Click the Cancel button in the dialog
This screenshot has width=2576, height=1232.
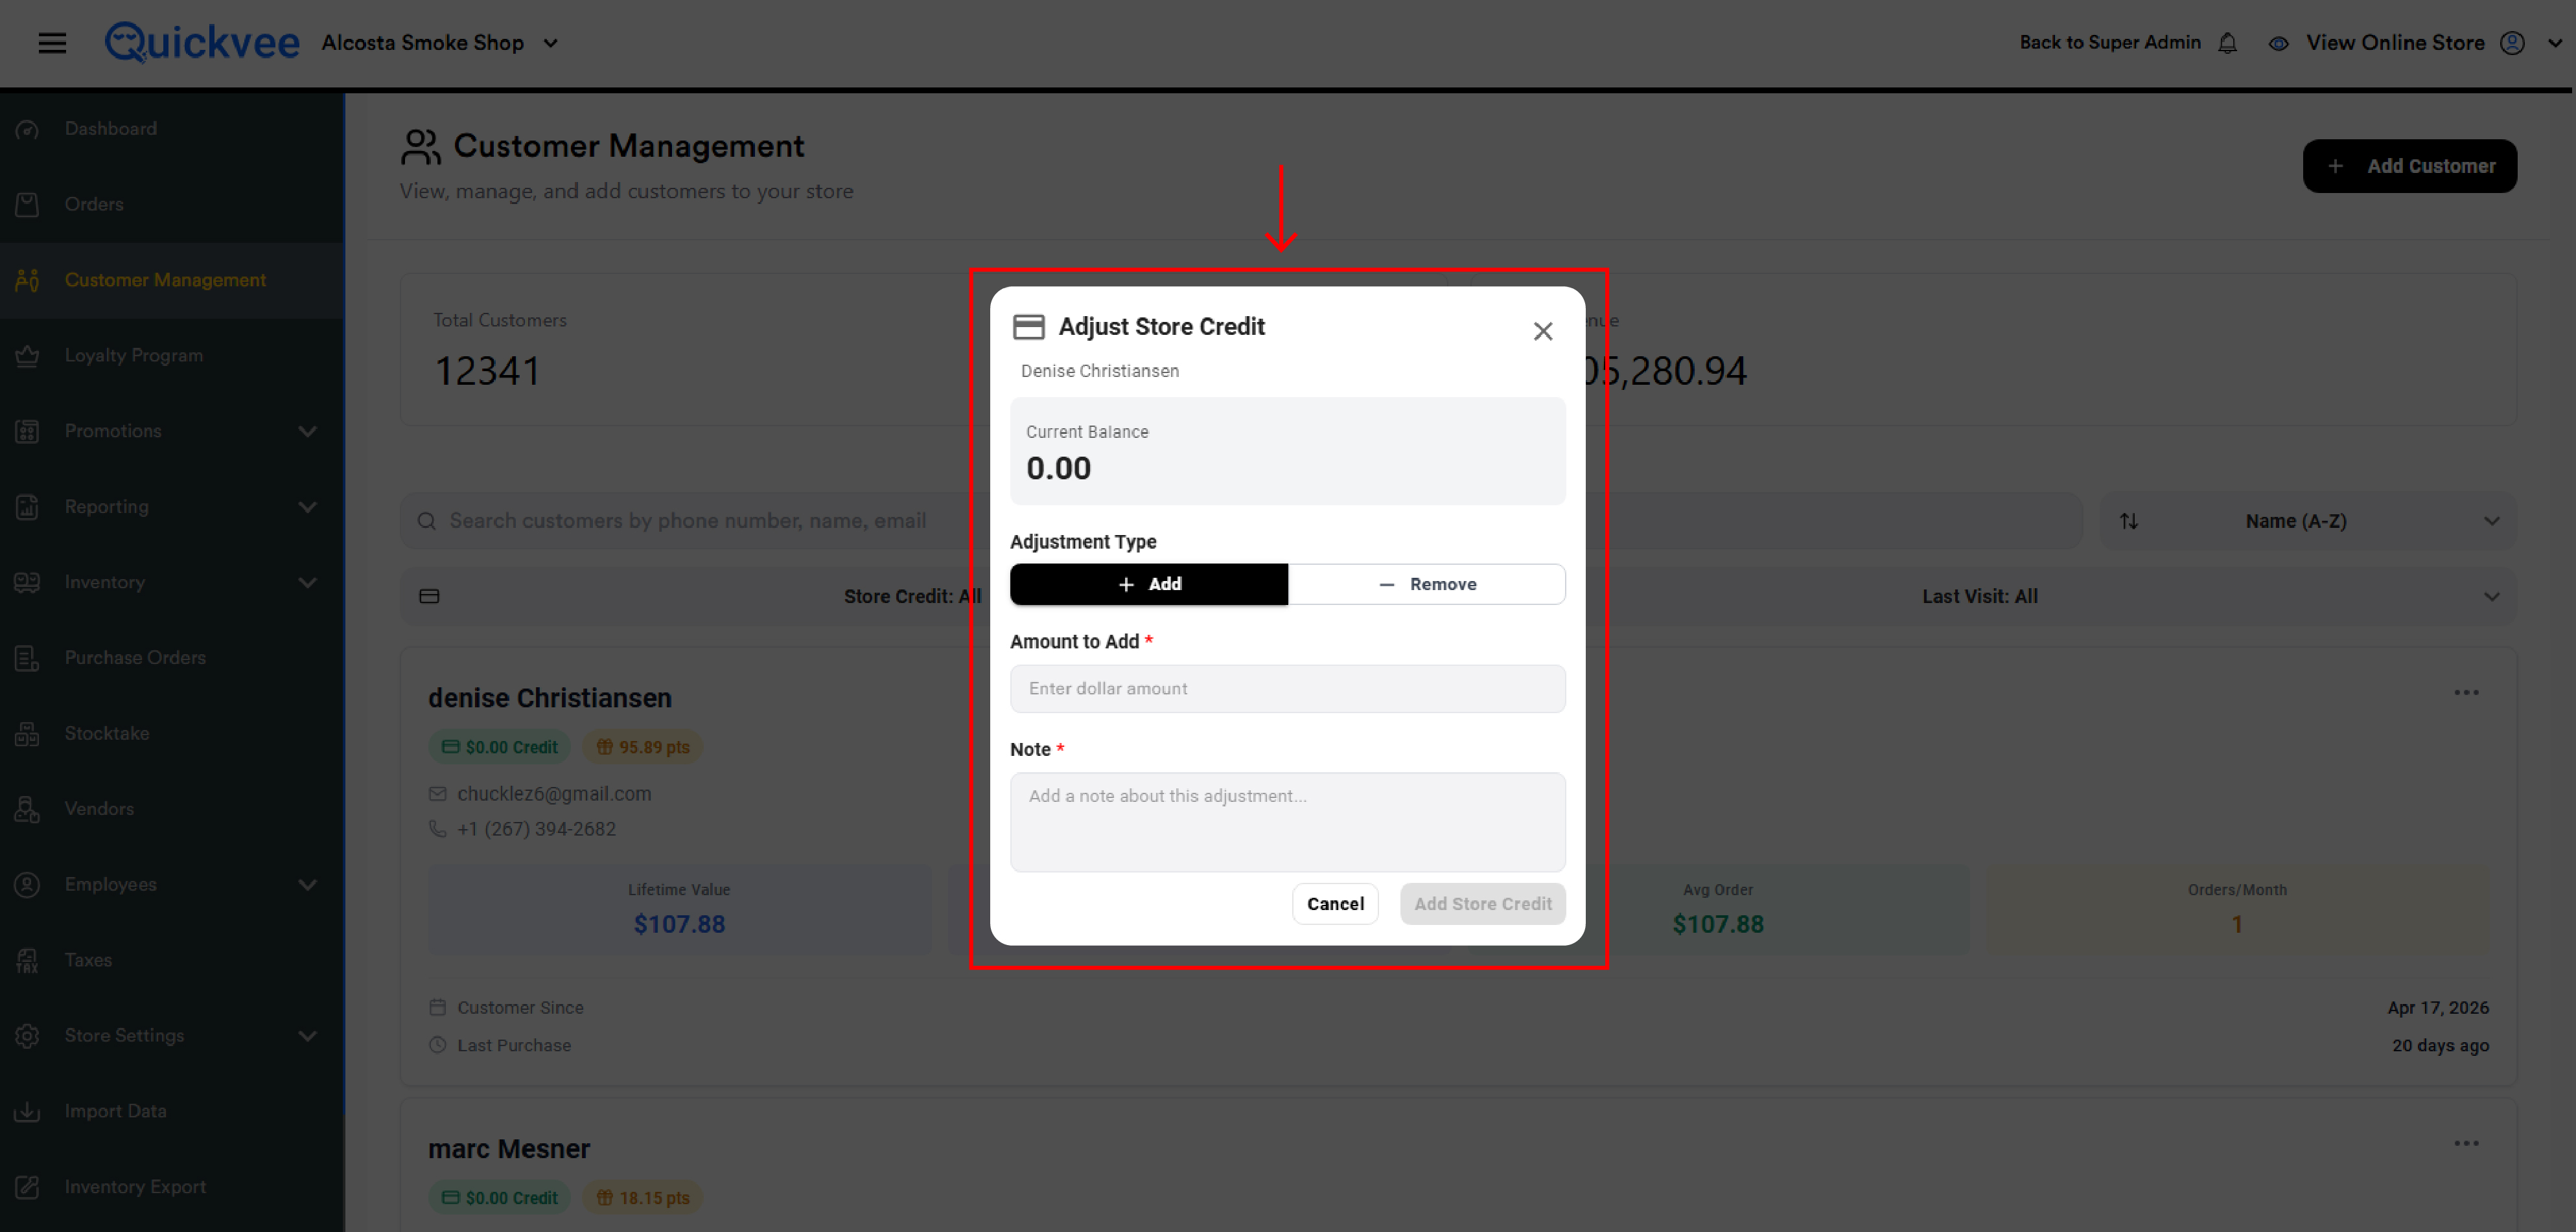1335,904
